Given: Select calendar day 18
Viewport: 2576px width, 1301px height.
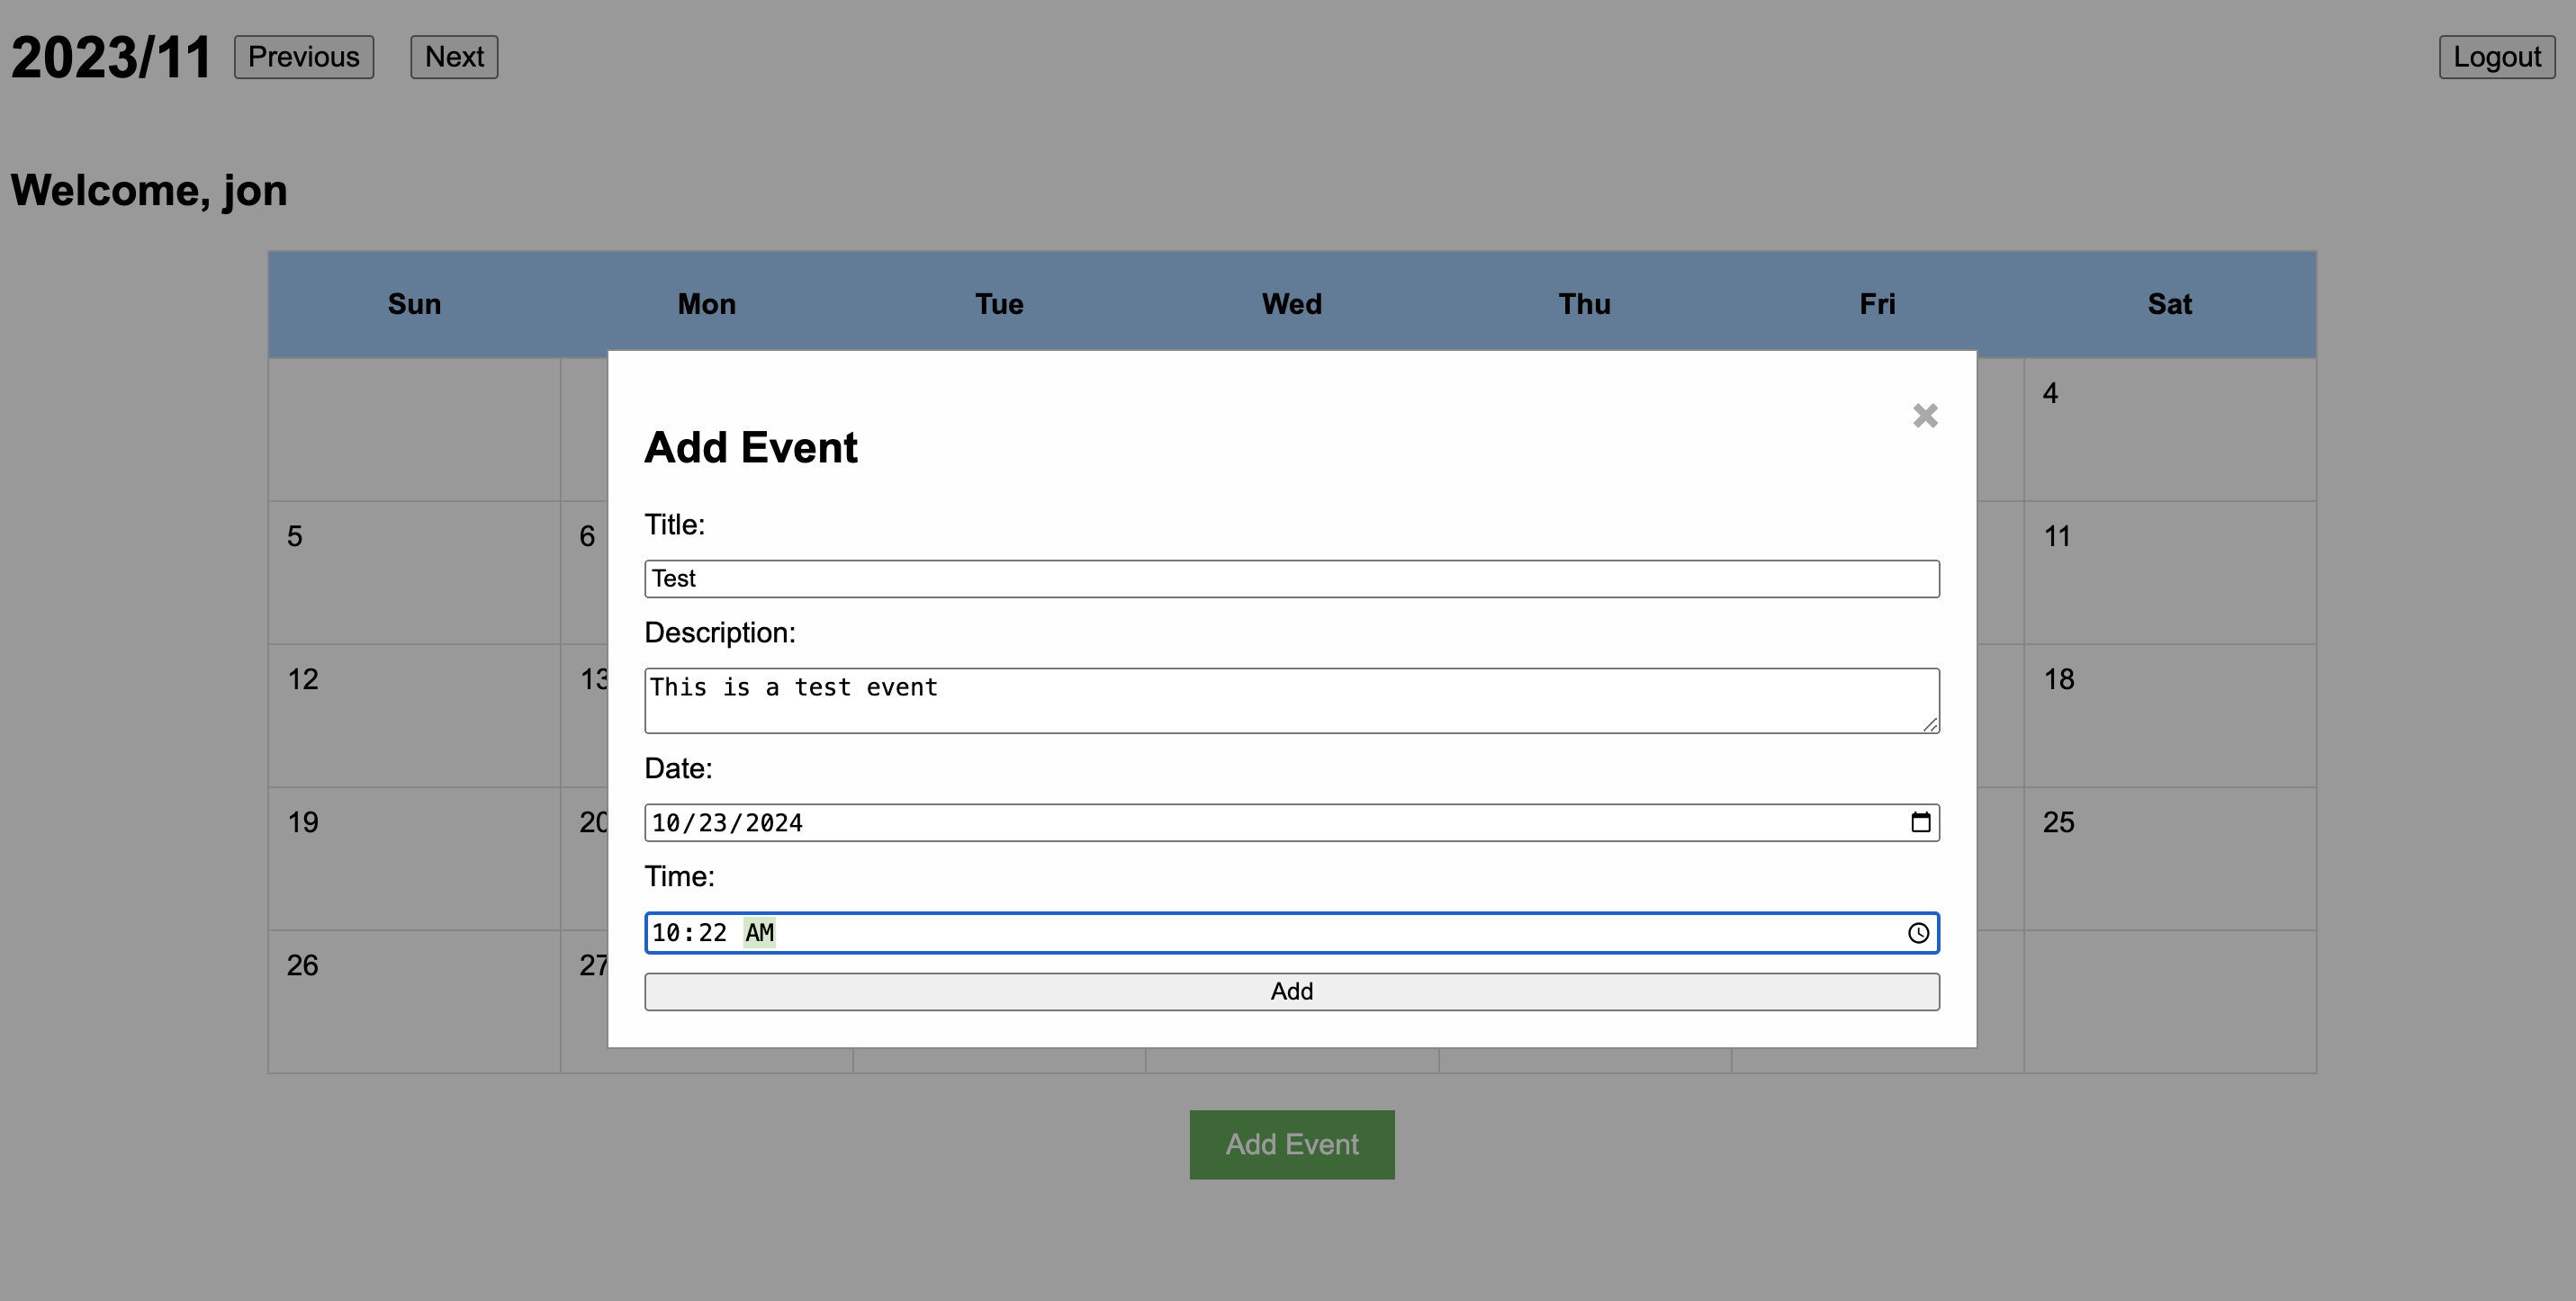Looking at the screenshot, I should tap(2170, 715).
